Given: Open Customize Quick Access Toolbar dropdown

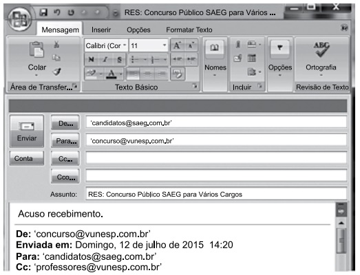Looking at the screenshot, I should pyautogui.click(x=116, y=14).
